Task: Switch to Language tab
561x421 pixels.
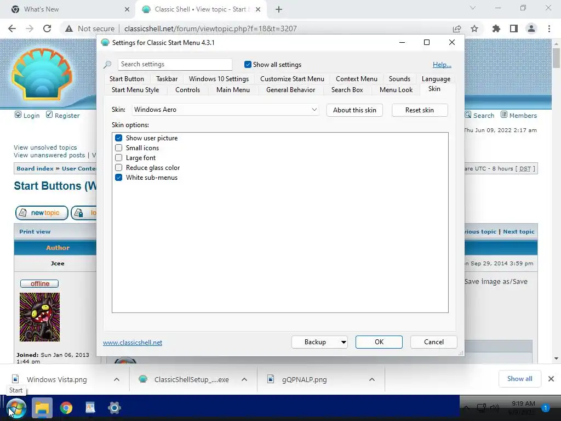Action: (436, 79)
